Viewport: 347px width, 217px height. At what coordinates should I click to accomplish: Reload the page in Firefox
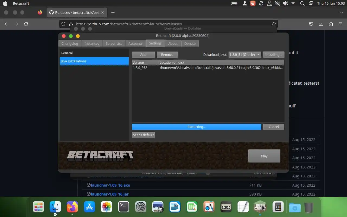coord(26,24)
